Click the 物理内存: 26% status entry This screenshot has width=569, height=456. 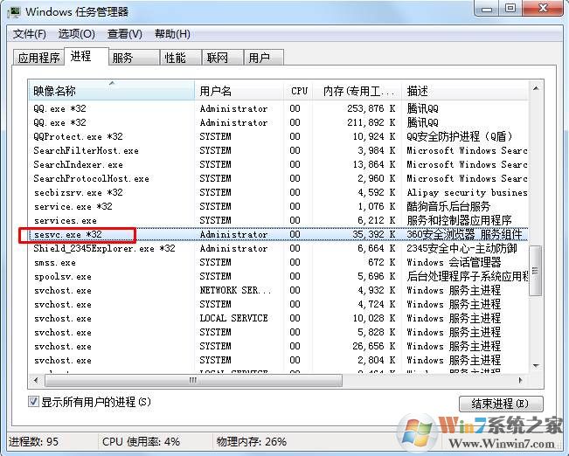pyautogui.click(x=252, y=441)
